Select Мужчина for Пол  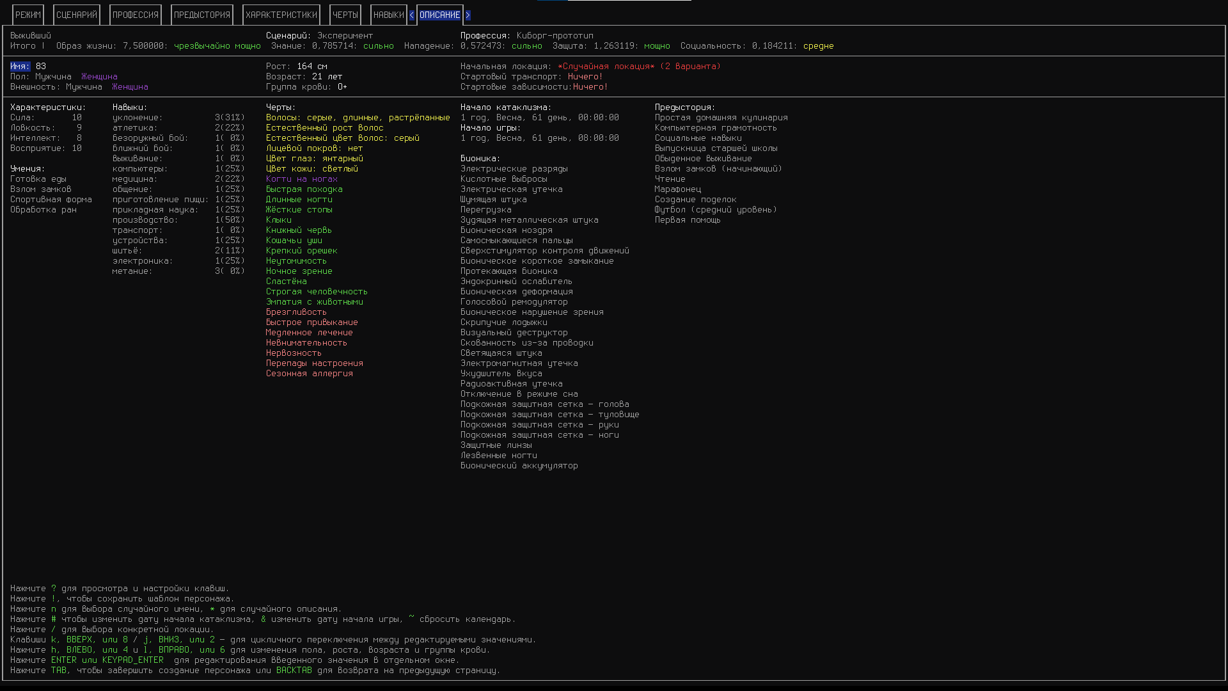point(53,77)
